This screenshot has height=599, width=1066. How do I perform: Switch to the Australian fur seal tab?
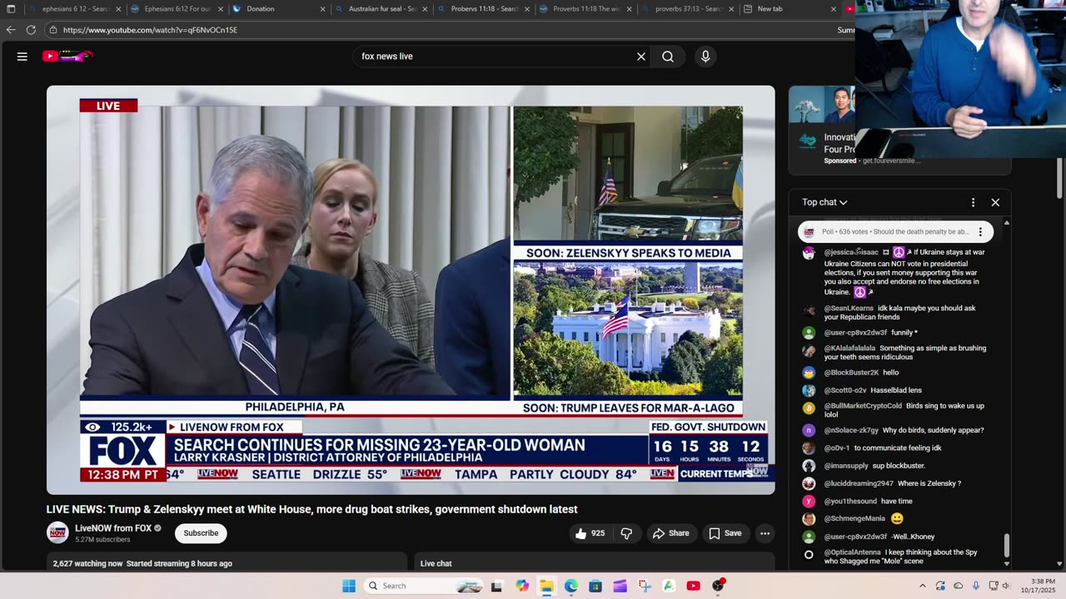coord(381,9)
